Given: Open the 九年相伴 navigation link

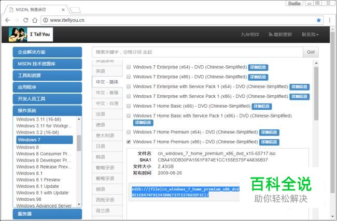Looking at the screenshot, I should tap(250, 35).
